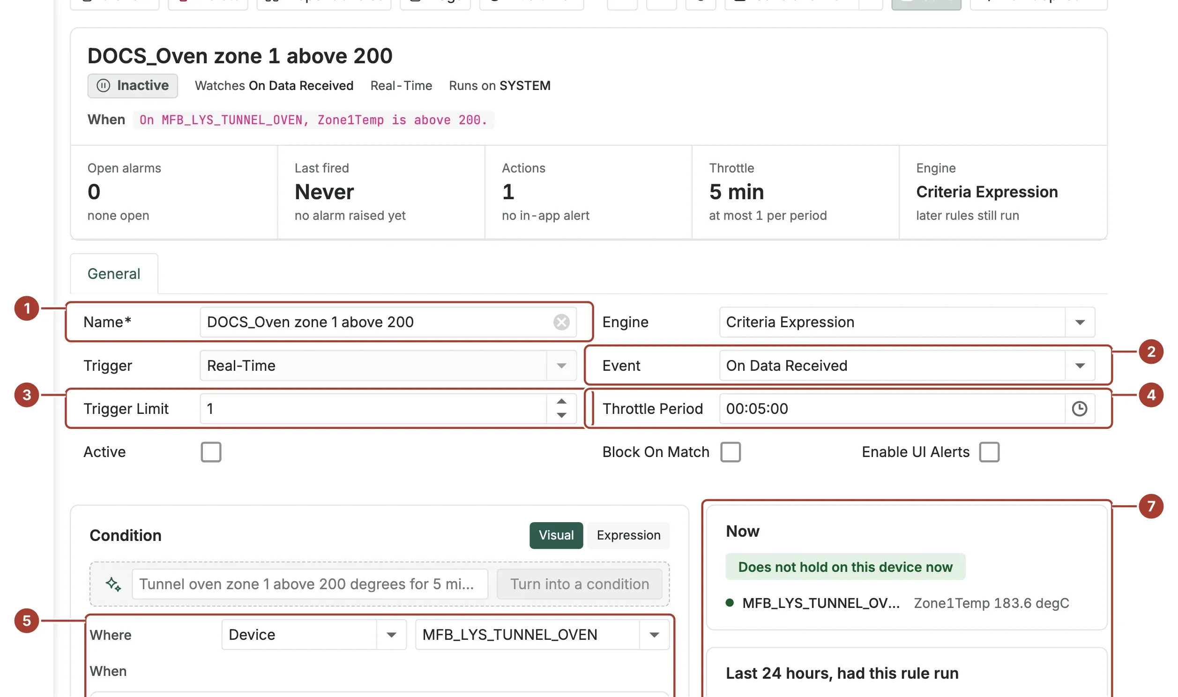Clear the Name field with the X icon
The height and width of the screenshot is (697, 1178).
pos(561,322)
